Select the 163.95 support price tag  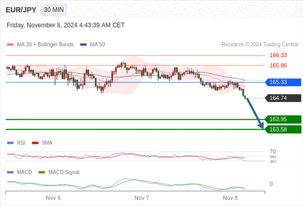coord(283,119)
